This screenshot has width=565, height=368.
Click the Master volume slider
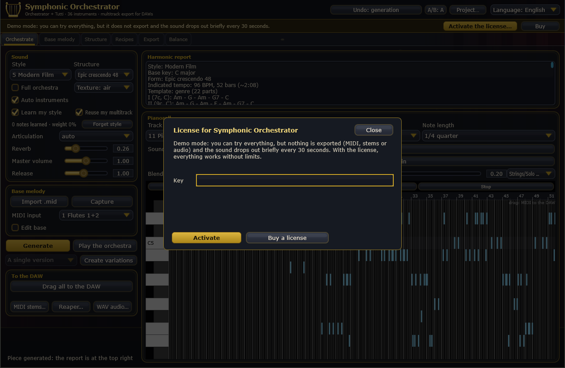(86, 161)
